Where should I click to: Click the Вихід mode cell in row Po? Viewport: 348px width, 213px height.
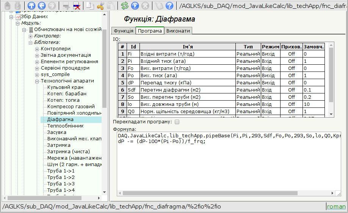(x=271, y=76)
